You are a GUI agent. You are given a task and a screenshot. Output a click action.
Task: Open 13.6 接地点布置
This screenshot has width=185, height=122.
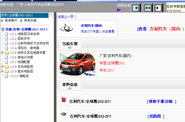pos(22,57)
